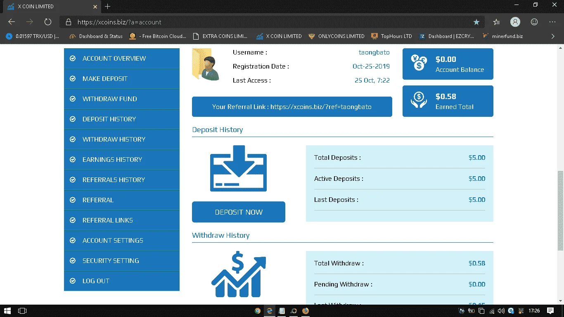This screenshot has height=317, width=564.
Task: Click the page vertical scrollbar thumb
Action: (560, 211)
